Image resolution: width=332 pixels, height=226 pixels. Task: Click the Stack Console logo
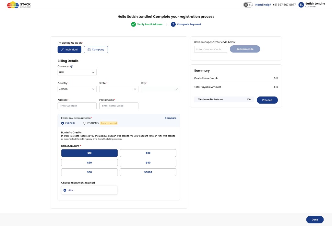coord(18,5)
